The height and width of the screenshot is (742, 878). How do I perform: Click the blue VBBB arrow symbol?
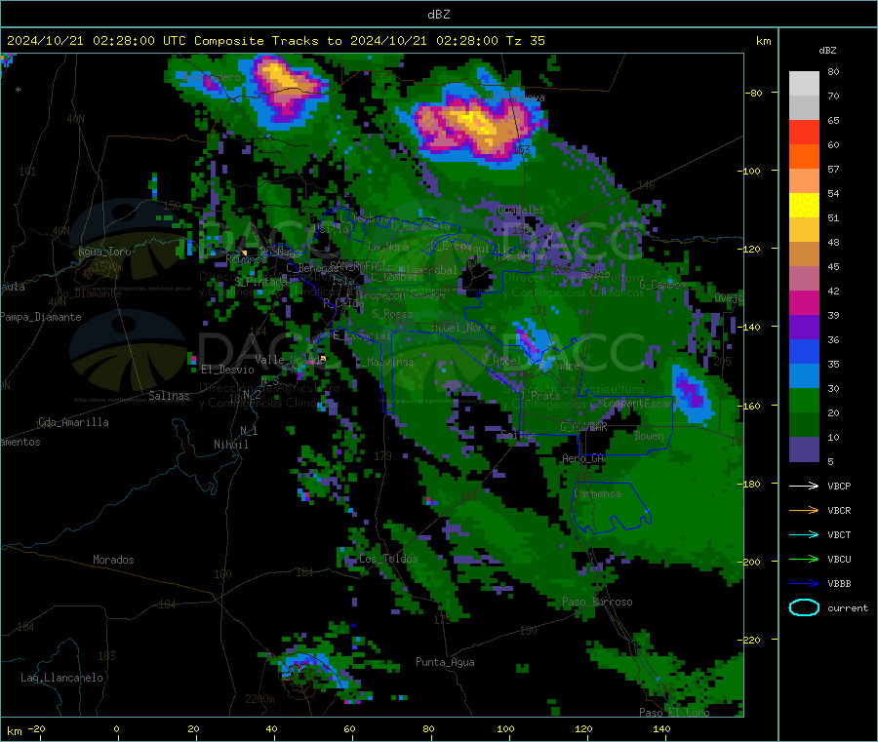[804, 584]
